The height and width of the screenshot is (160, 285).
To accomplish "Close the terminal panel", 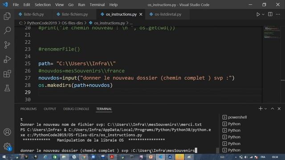I will [279, 108].
